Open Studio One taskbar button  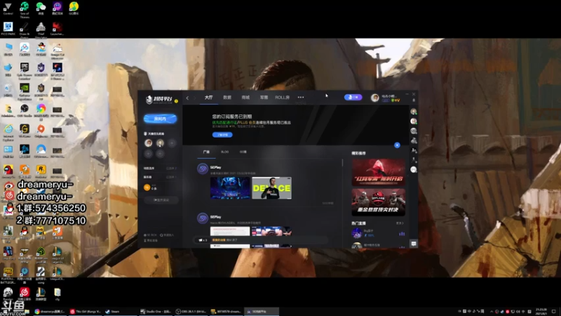pos(156,311)
